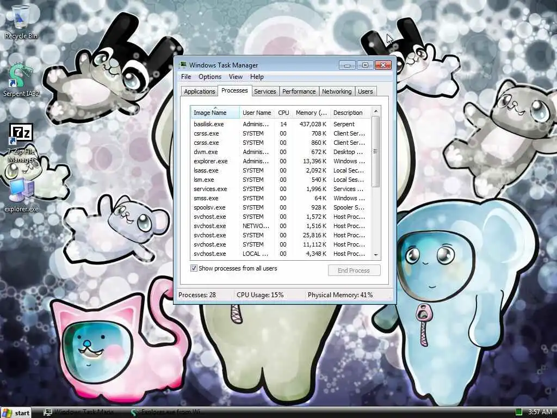Select the Processes tab
Viewport: 557px width, 418px height.
coord(234,91)
